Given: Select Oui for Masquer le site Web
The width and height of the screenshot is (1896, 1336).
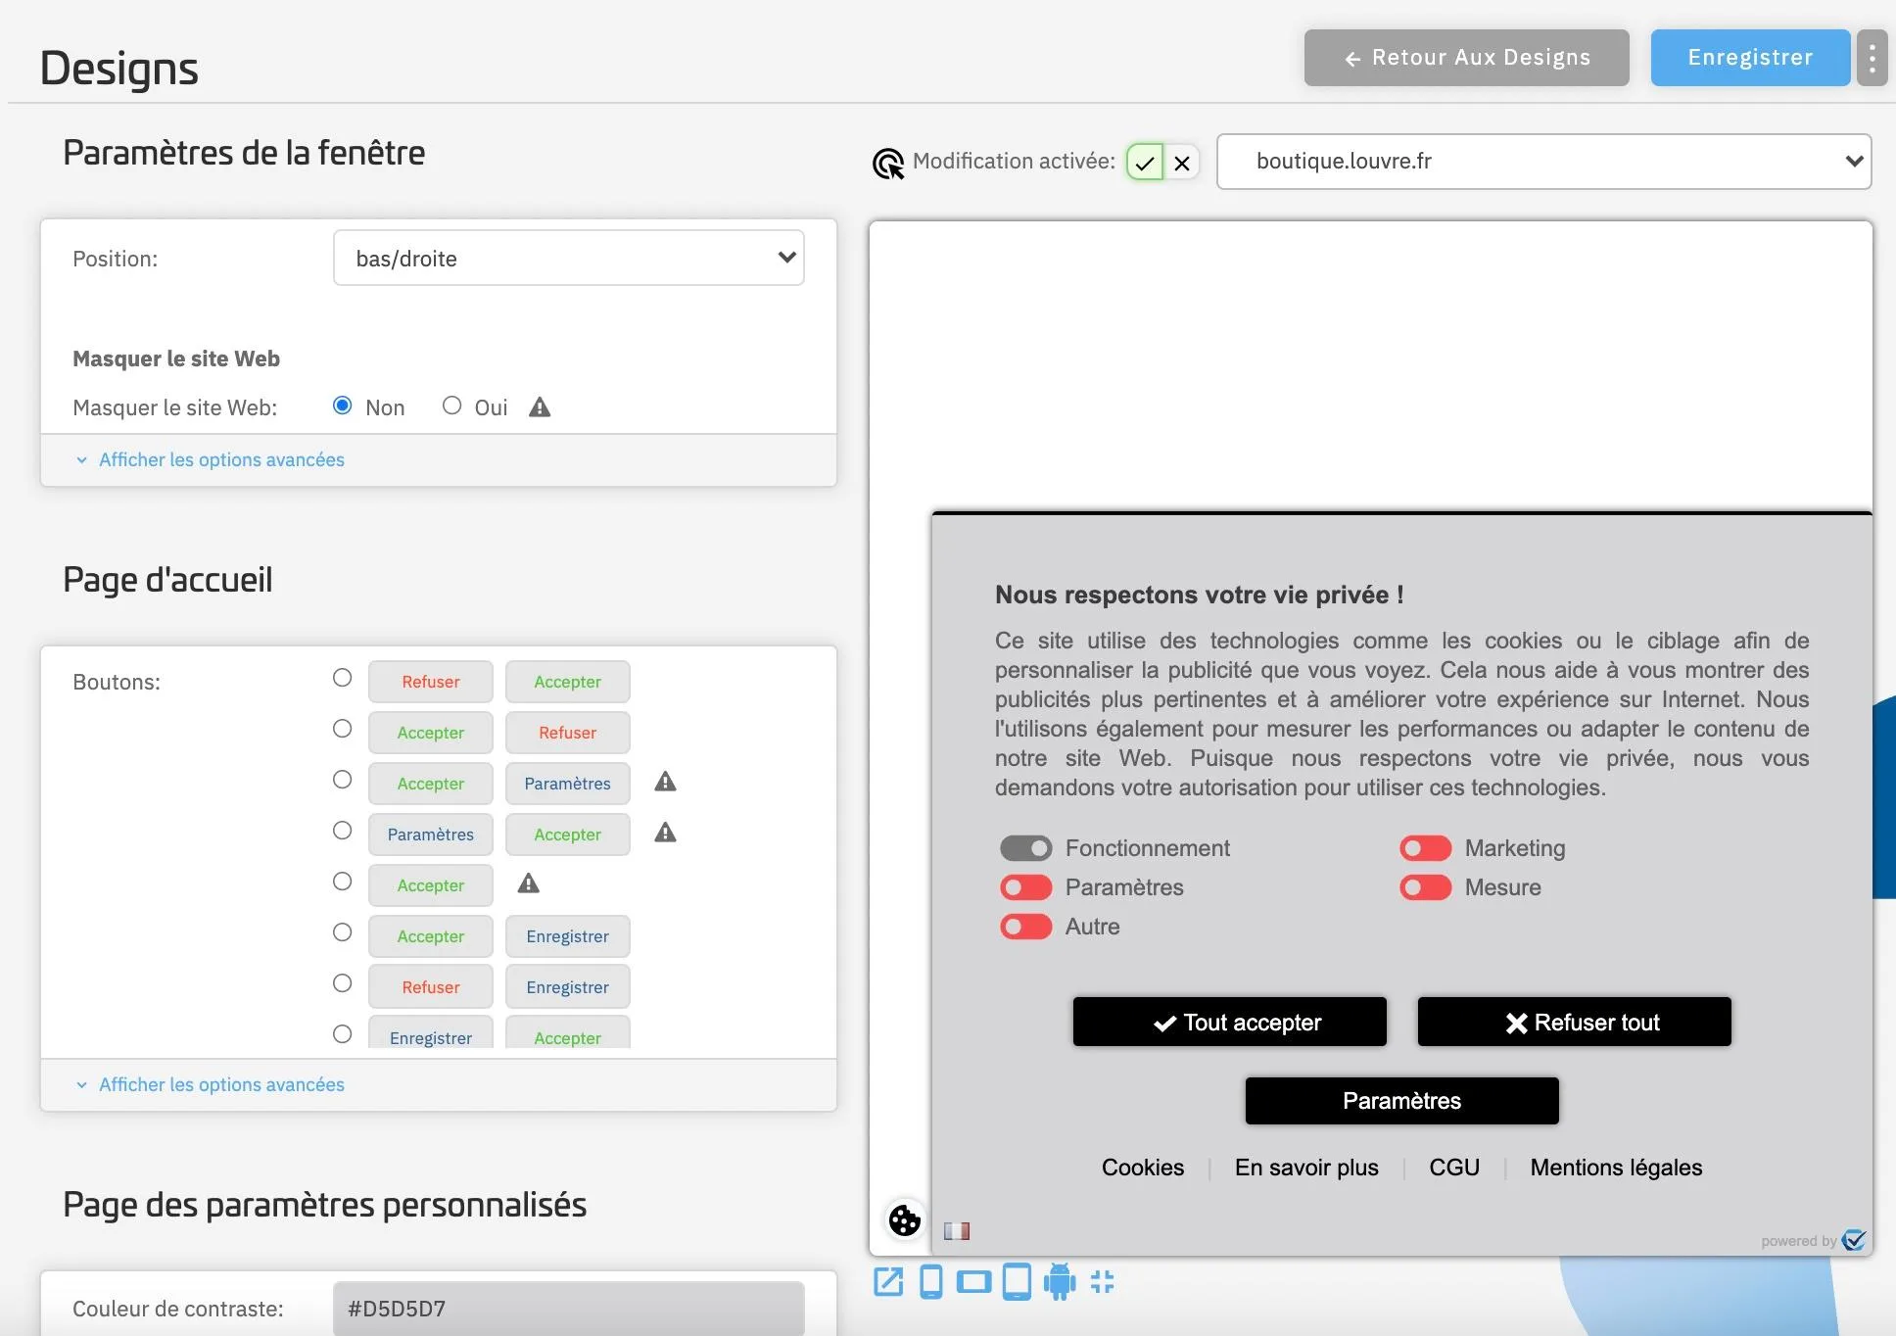Looking at the screenshot, I should (x=451, y=406).
